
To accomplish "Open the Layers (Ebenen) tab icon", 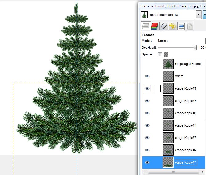I will (x=145, y=26).
